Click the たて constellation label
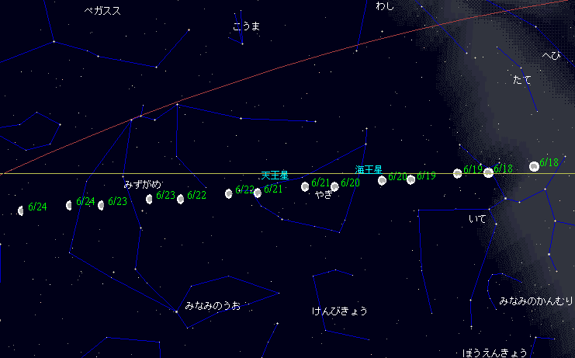 point(522,80)
